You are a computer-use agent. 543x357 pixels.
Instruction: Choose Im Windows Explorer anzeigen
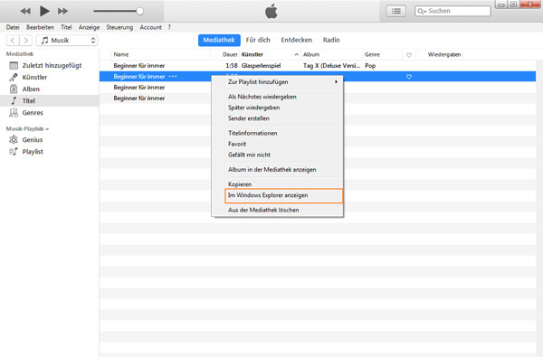(x=283, y=195)
